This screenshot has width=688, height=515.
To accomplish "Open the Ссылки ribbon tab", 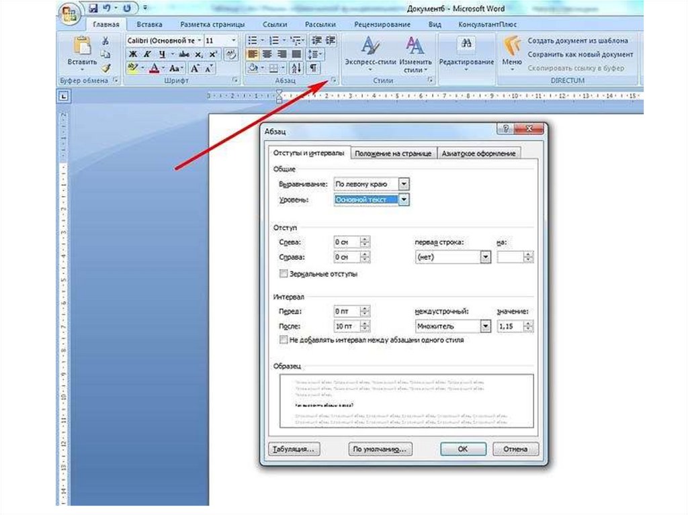I will [275, 25].
